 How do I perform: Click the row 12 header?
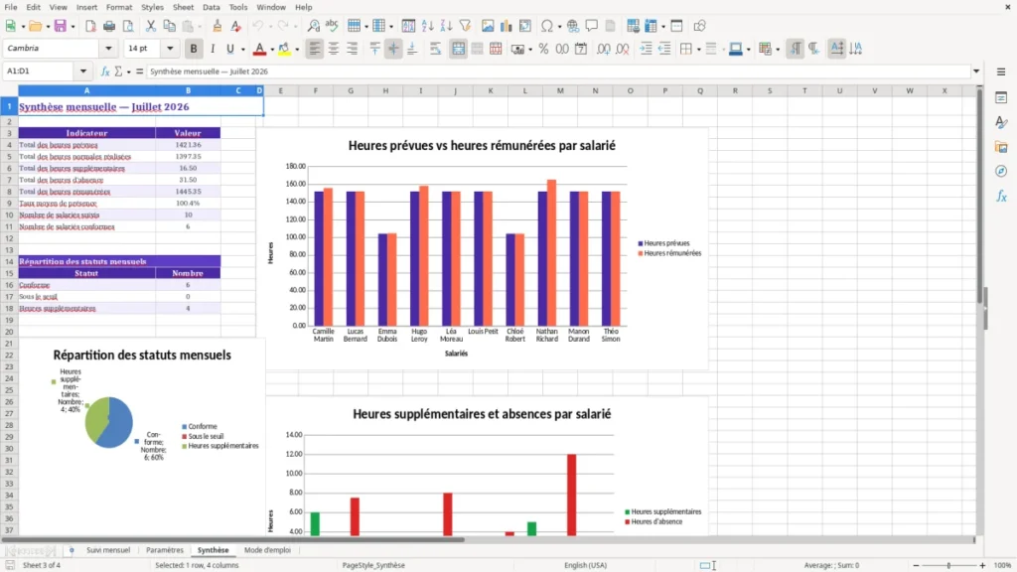click(9, 238)
